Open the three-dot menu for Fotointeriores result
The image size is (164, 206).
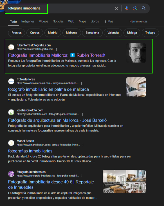[82, 83]
